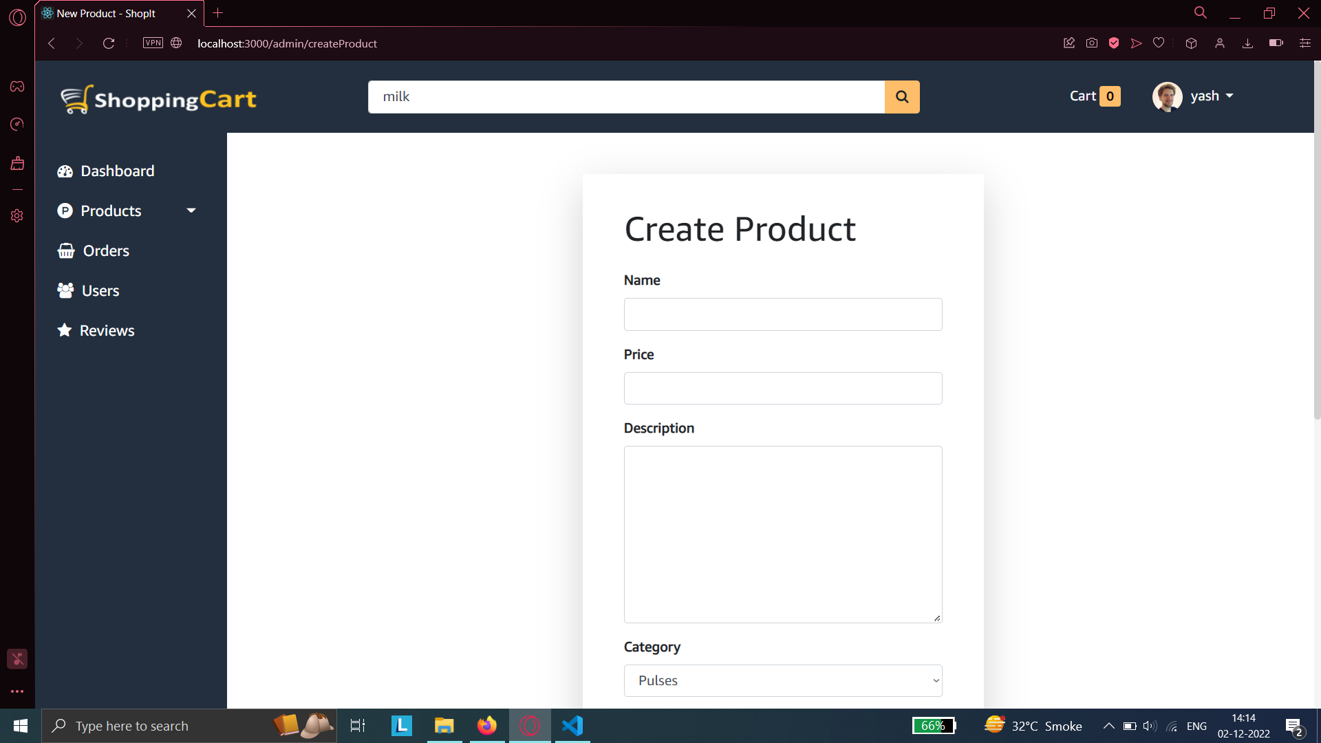Toggle the VPN shield in the toolbar
1321x743 pixels.
pos(1114,43)
